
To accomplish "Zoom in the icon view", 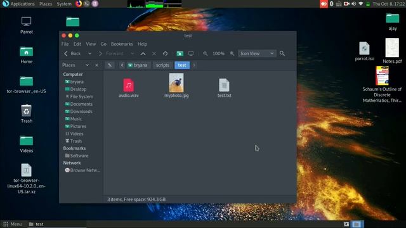I will tap(232, 53).
